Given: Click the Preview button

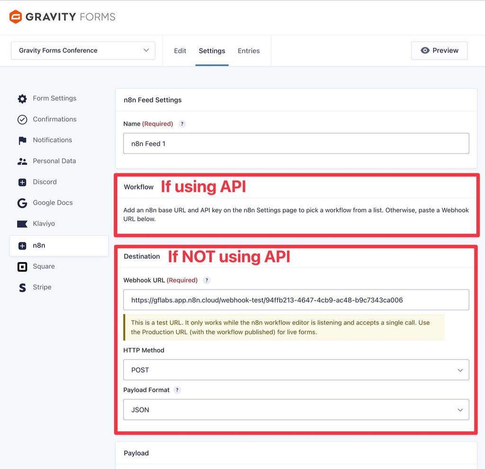Looking at the screenshot, I should pyautogui.click(x=439, y=50).
